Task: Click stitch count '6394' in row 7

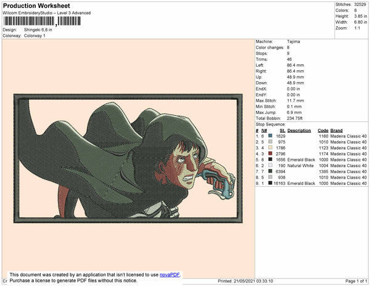Action: [281, 171]
